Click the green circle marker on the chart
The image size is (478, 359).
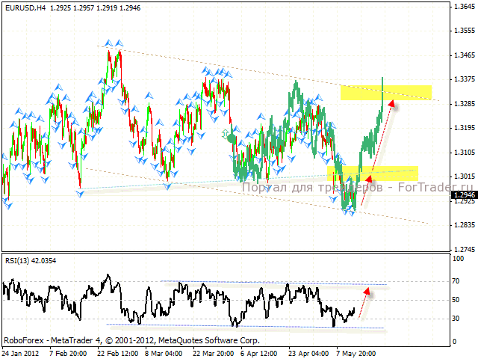click(x=230, y=138)
